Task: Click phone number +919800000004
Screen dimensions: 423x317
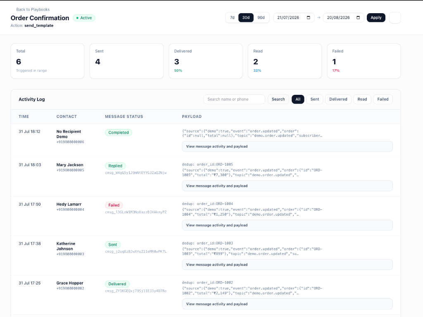Action: pos(70,210)
